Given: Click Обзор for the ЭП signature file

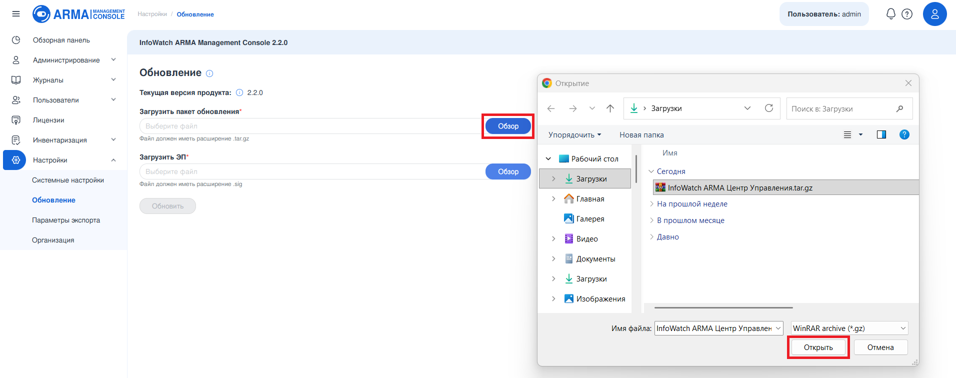Looking at the screenshot, I should 508,171.
